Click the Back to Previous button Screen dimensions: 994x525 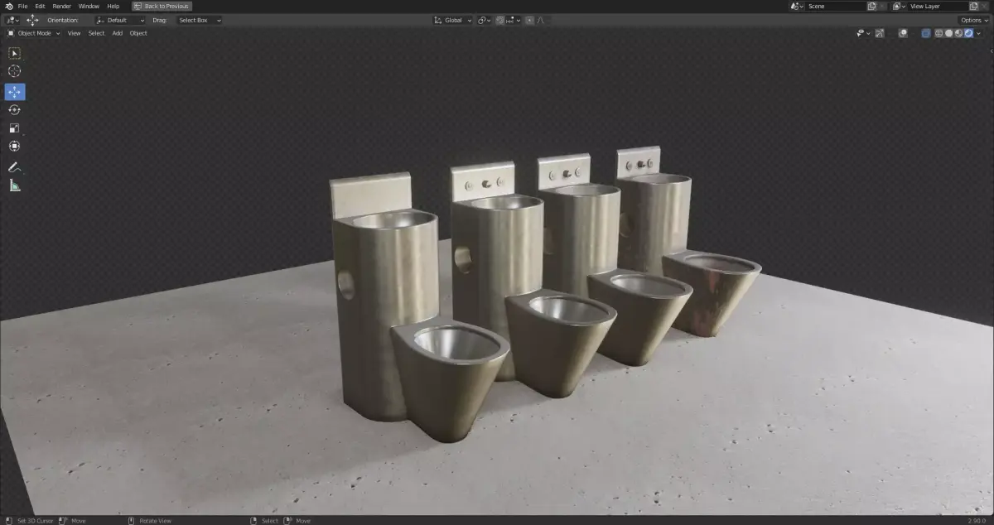point(162,6)
